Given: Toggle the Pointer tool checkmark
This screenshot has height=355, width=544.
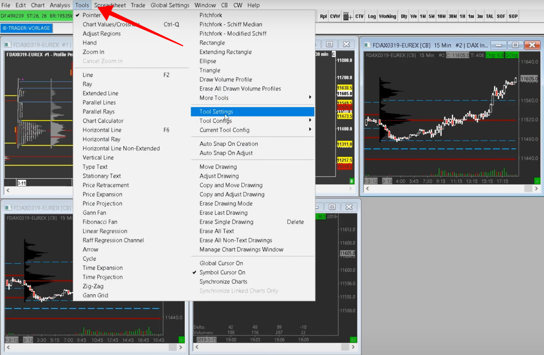Looking at the screenshot, I should pos(91,15).
